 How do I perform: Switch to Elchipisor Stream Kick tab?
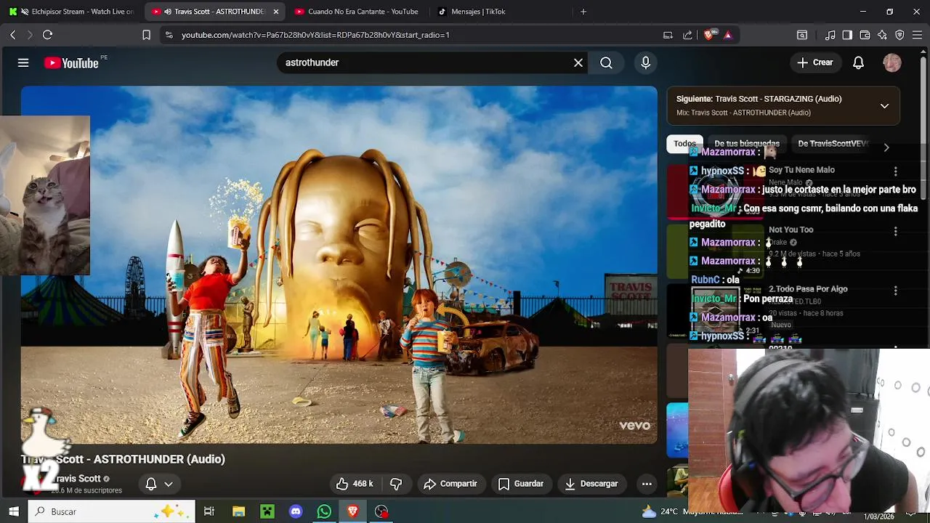pos(73,12)
